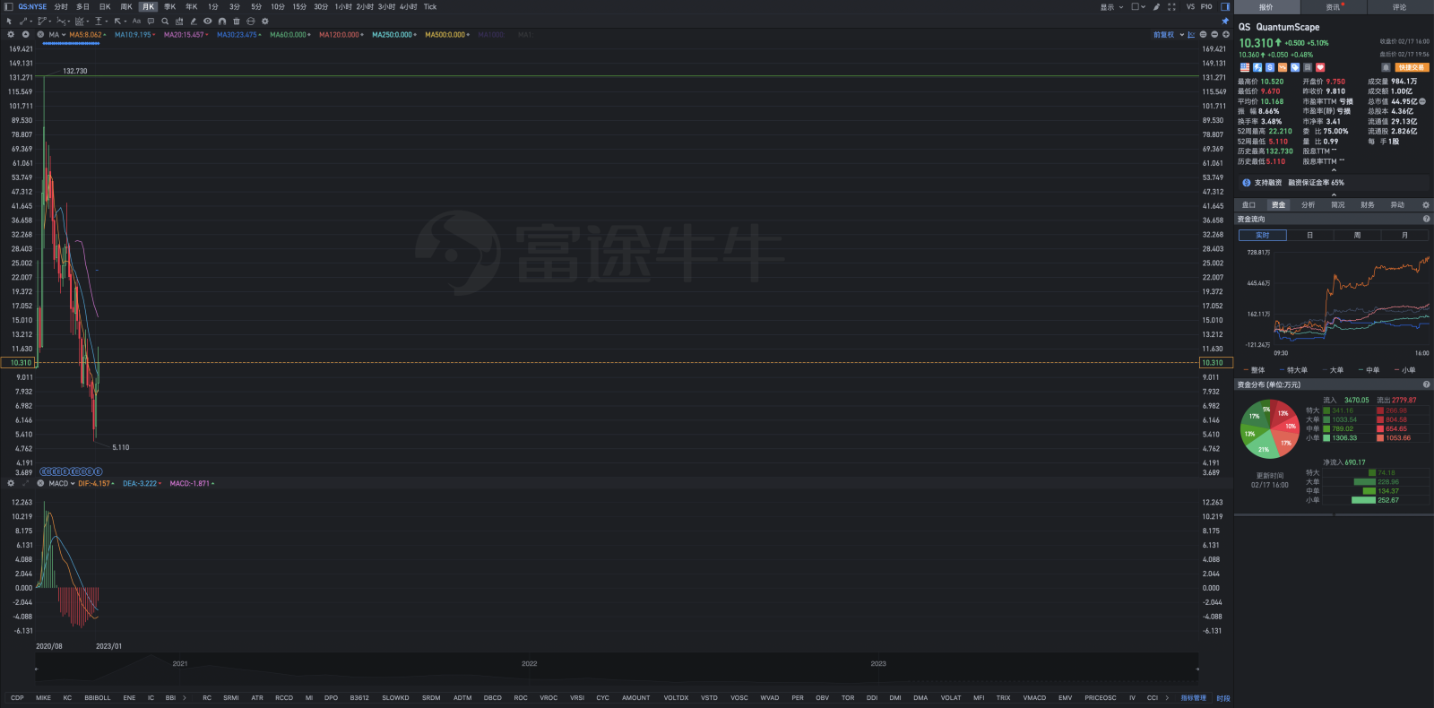
Task: Toggle MA5 line visibility
Action: click(x=87, y=35)
